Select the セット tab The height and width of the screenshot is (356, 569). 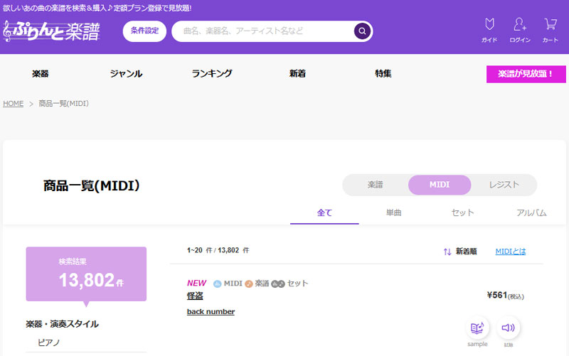tap(462, 212)
